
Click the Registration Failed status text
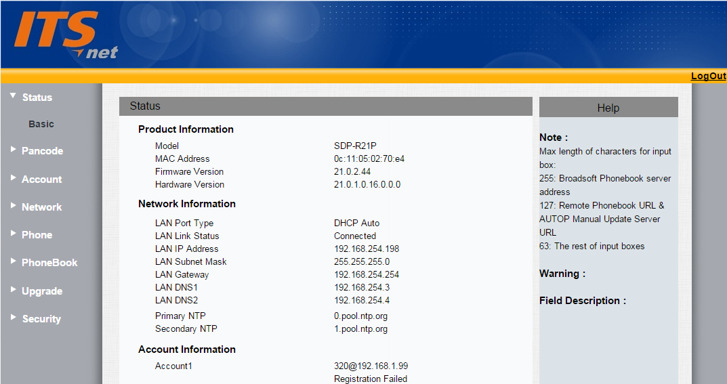point(371,379)
